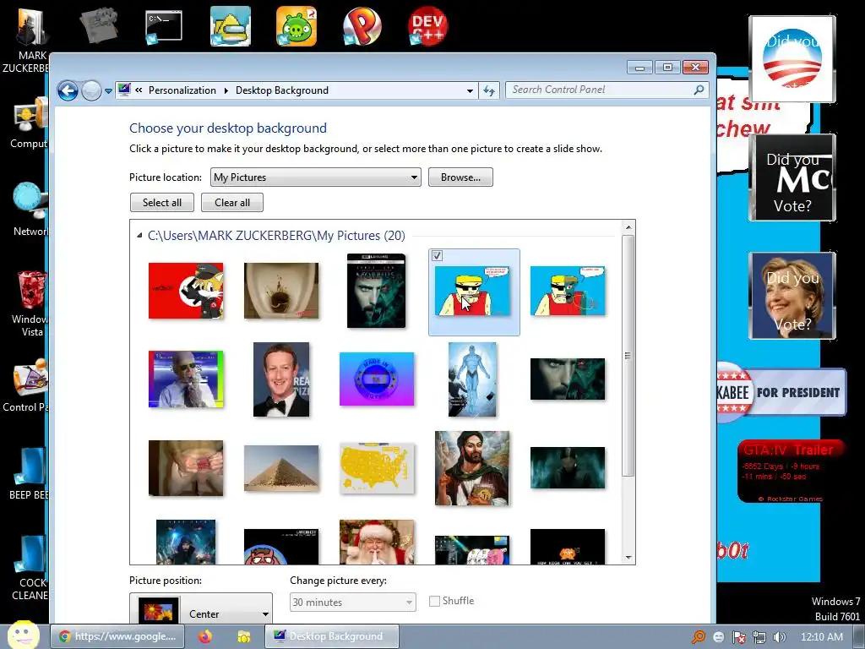The height and width of the screenshot is (649, 865).
Task: Open the Chrome google taskbar item
Action: (x=118, y=636)
